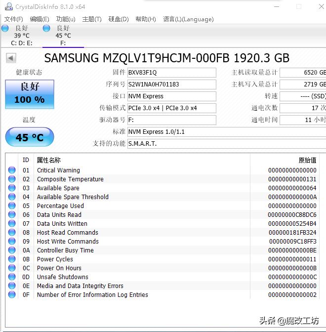Viewport: 326px width, 332px height.
Task: Click the Host Read Commands status icon
Action: 12,232
